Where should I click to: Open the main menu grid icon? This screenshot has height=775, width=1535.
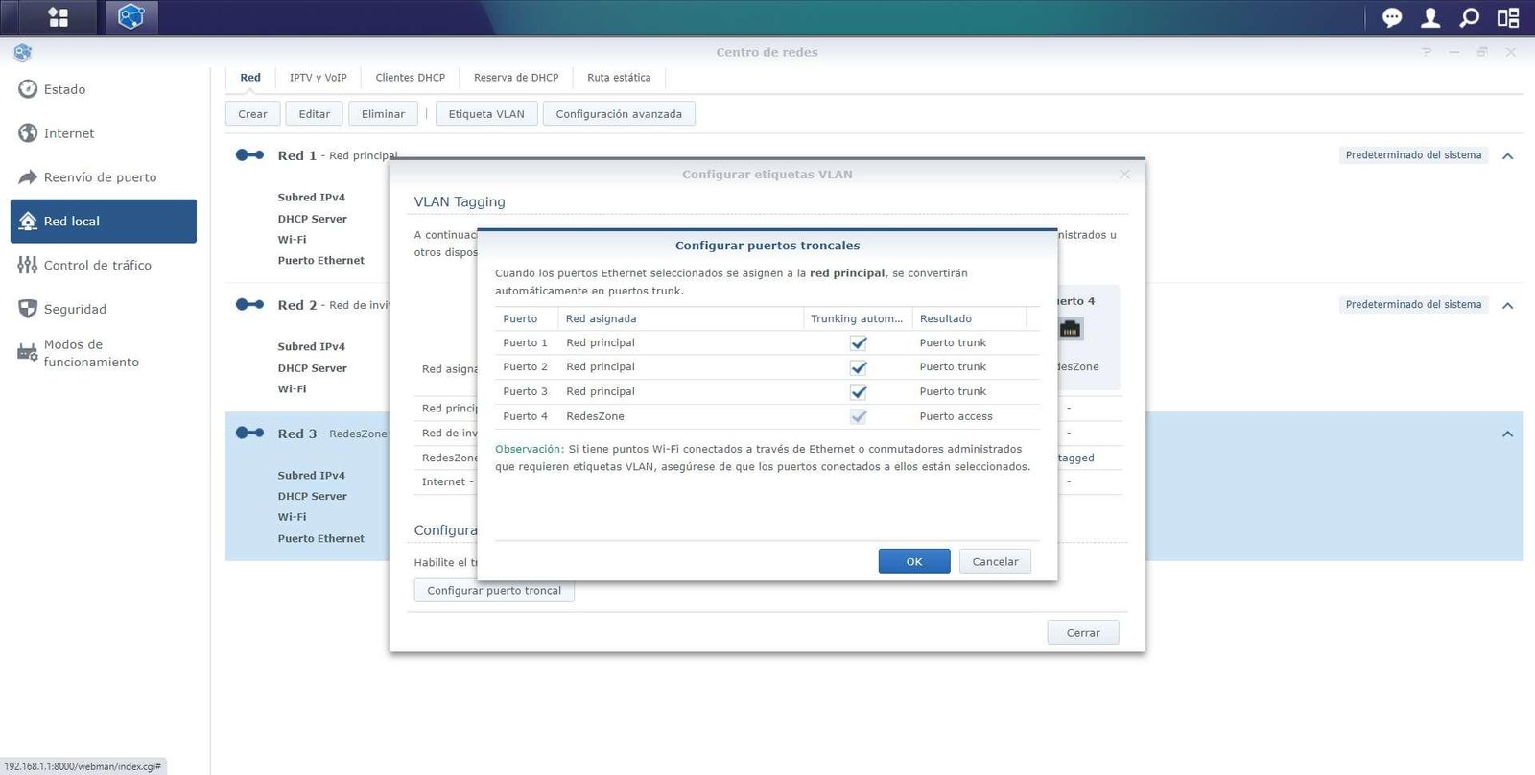[x=59, y=17]
